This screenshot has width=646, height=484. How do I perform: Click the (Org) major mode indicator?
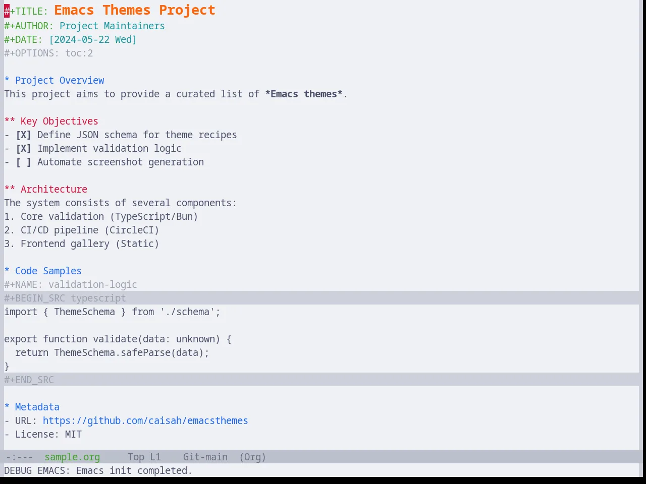(252, 457)
